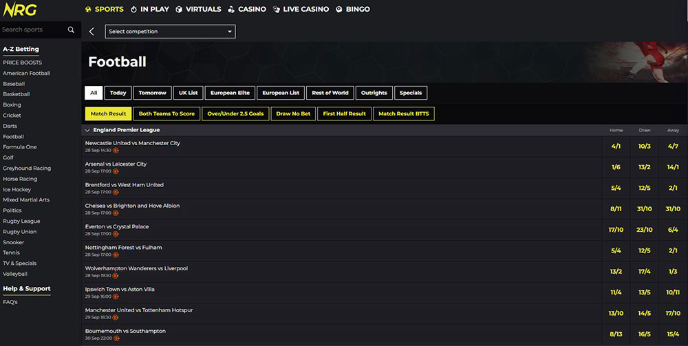Open Horse Racing in sidebar
688x346 pixels.
coord(20,179)
